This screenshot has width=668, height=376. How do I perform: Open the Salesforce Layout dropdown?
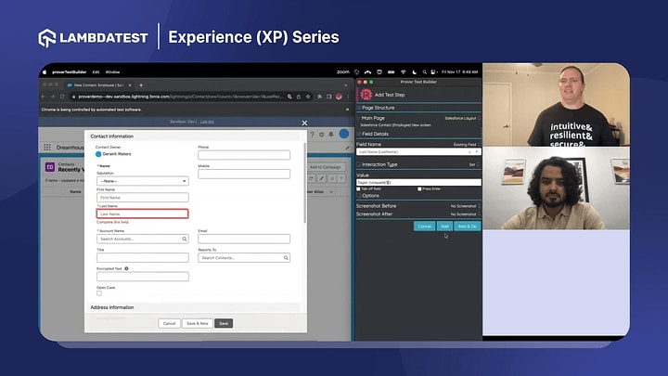[x=463, y=118]
